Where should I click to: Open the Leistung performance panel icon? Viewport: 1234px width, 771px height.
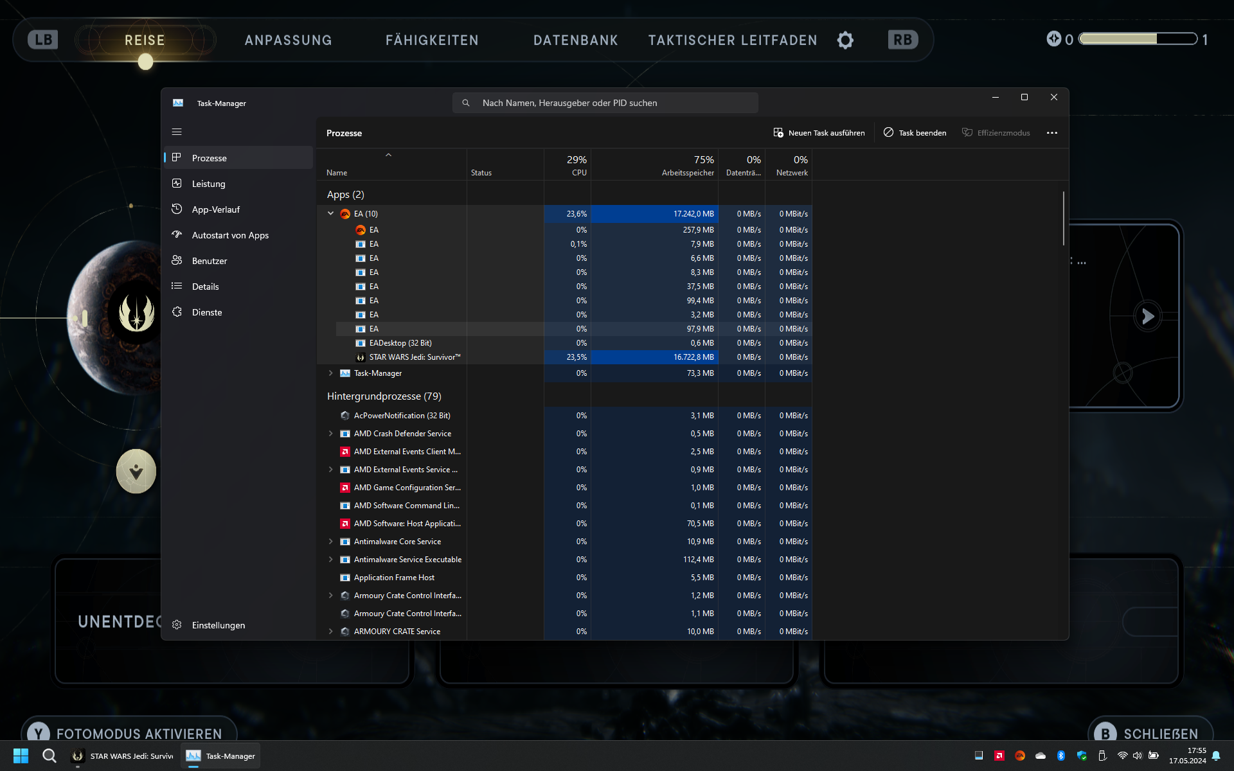click(x=177, y=183)
